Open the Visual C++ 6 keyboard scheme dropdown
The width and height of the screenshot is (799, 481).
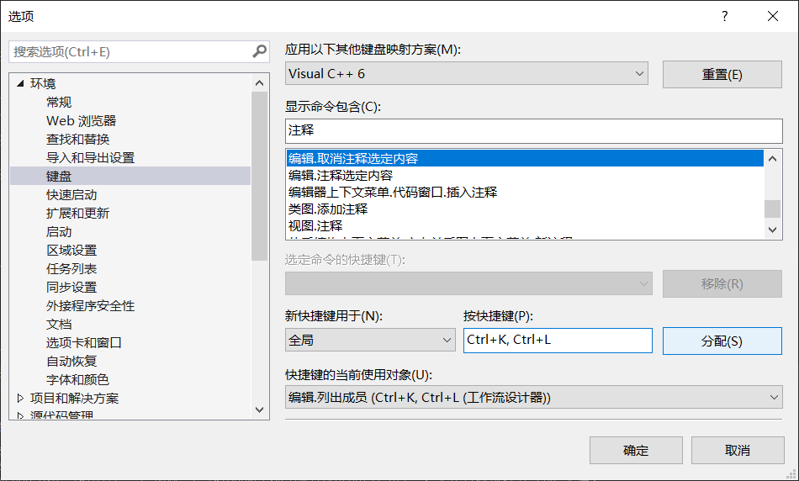tap(467, 73)
